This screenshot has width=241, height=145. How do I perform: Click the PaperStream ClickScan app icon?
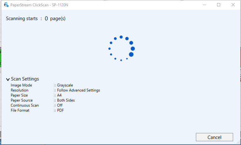tap(6, 5)
